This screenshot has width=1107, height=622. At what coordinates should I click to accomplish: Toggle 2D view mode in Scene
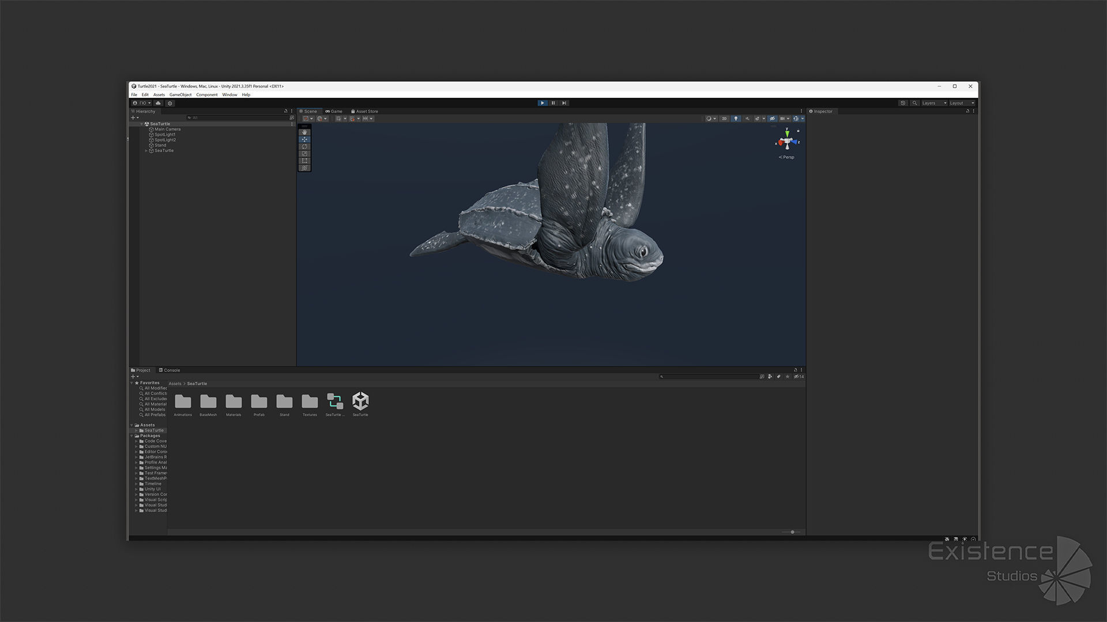724,119
